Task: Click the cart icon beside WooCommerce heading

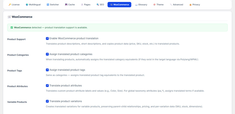Action: pyautogui.click(x=9, y=17)
